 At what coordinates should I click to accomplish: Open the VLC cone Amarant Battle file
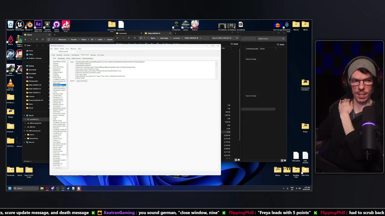pyautogui.click(x=11, y=84)
